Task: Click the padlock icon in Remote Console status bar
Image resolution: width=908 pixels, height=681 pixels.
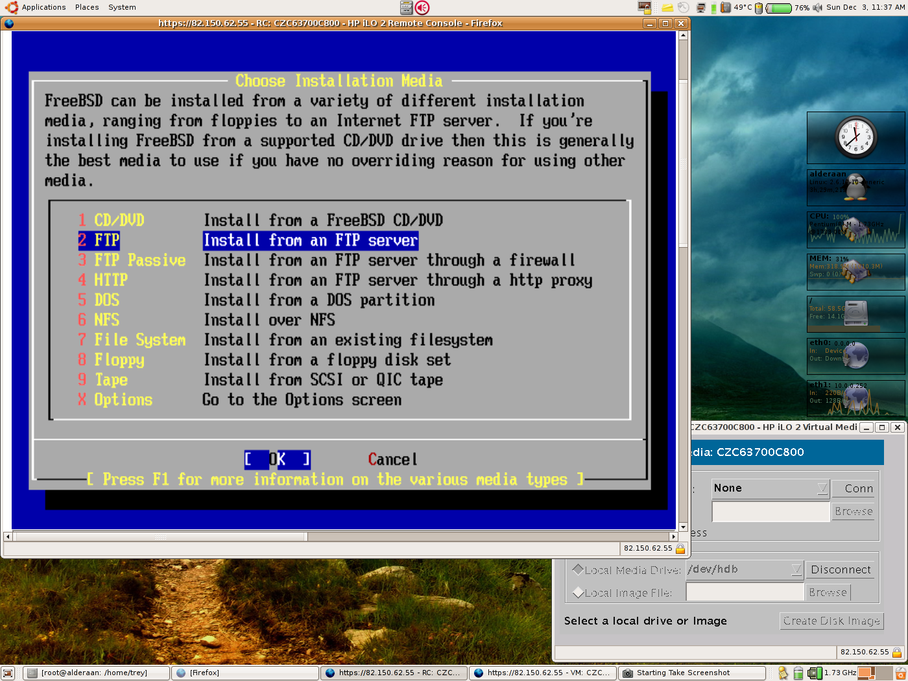Action: 680,549
